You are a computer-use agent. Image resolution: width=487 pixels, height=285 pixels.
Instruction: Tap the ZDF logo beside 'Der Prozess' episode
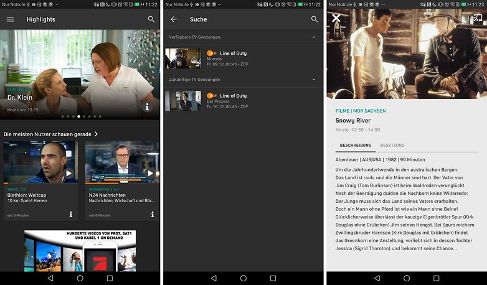[212, 96]
